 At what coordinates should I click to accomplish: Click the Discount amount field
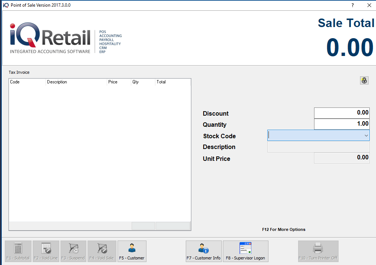[x=342, y=113]
